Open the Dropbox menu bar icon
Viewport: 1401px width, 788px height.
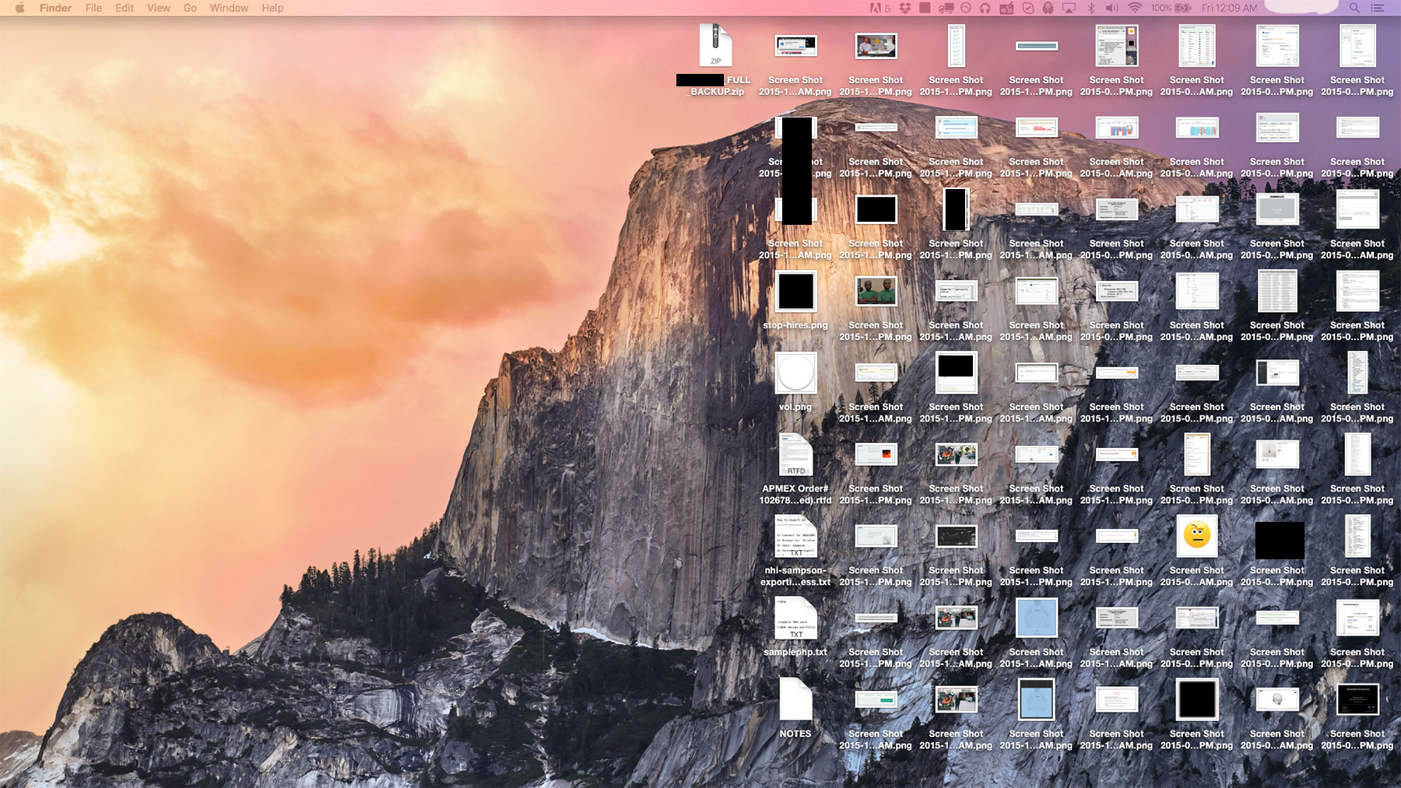904,8
